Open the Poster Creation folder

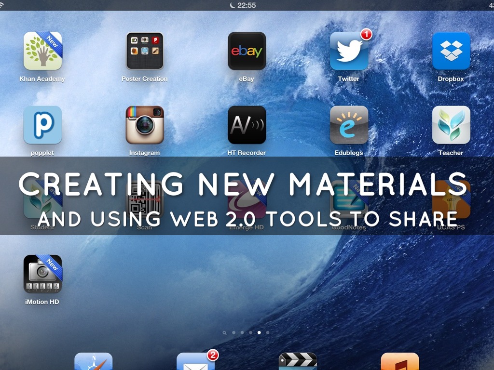(145, 51)
